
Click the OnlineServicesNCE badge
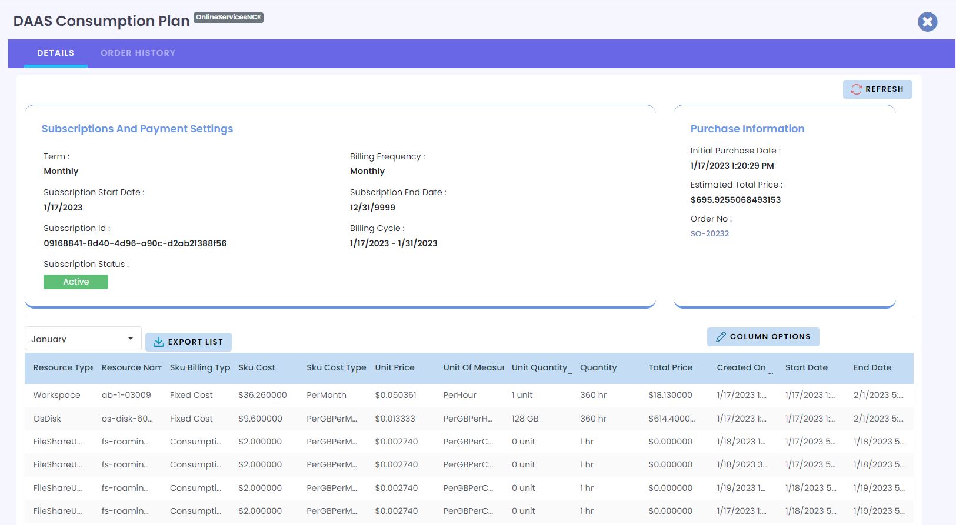pyautogui.click(x=228, y=17)
